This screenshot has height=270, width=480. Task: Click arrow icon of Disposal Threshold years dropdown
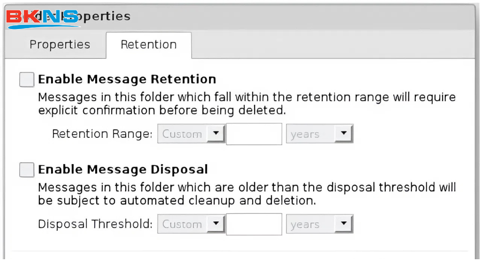point(344,224)
